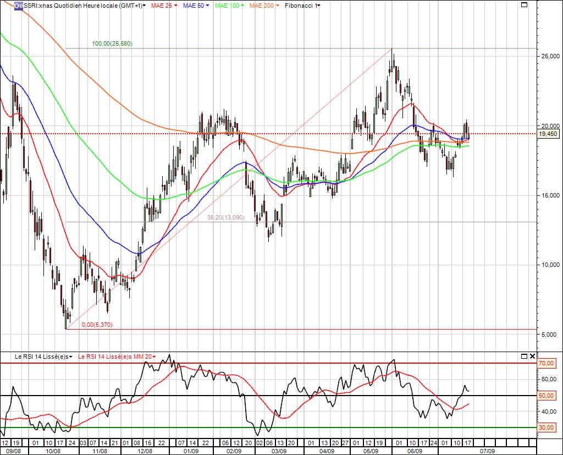
Task: Click the 25,000 price axis label
Action: pyautogui.click(x=550, y=56)
